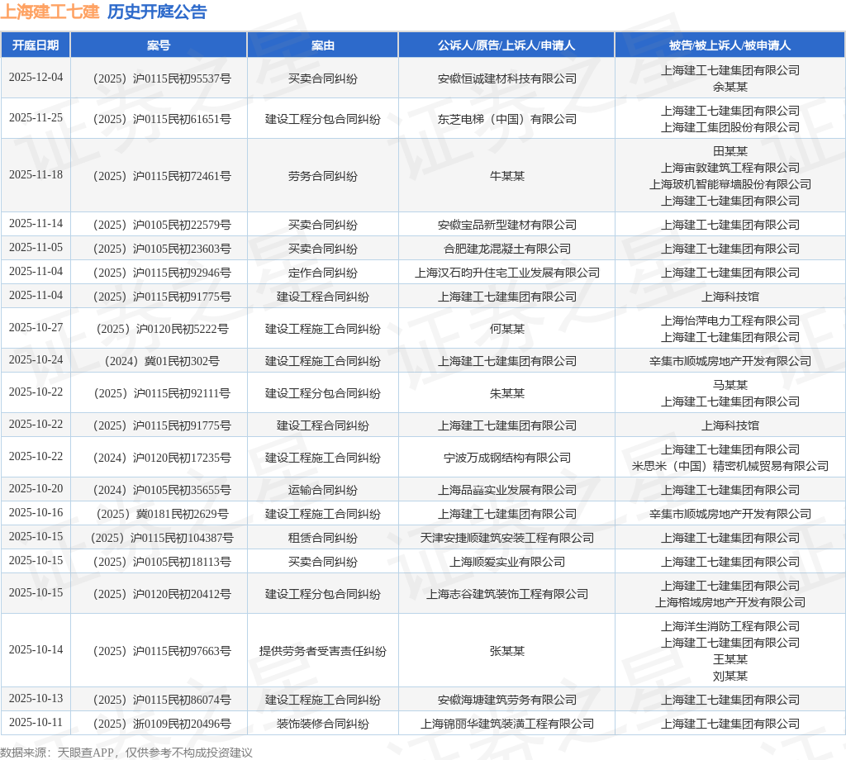Select the 2025-12-04 hearing date cell
Image resolution: width=846 pixels, height=760 pixels.
tap(36, 78)
